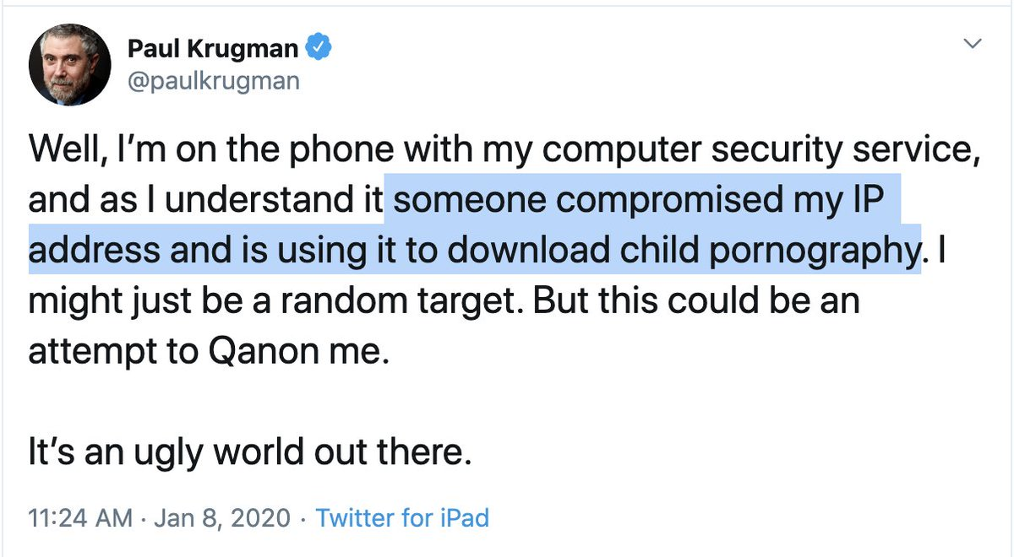The height and width of the screenshot is (557, 1014).
Task: Click the phrase 'I'm on the phone'
Action: 222,149
